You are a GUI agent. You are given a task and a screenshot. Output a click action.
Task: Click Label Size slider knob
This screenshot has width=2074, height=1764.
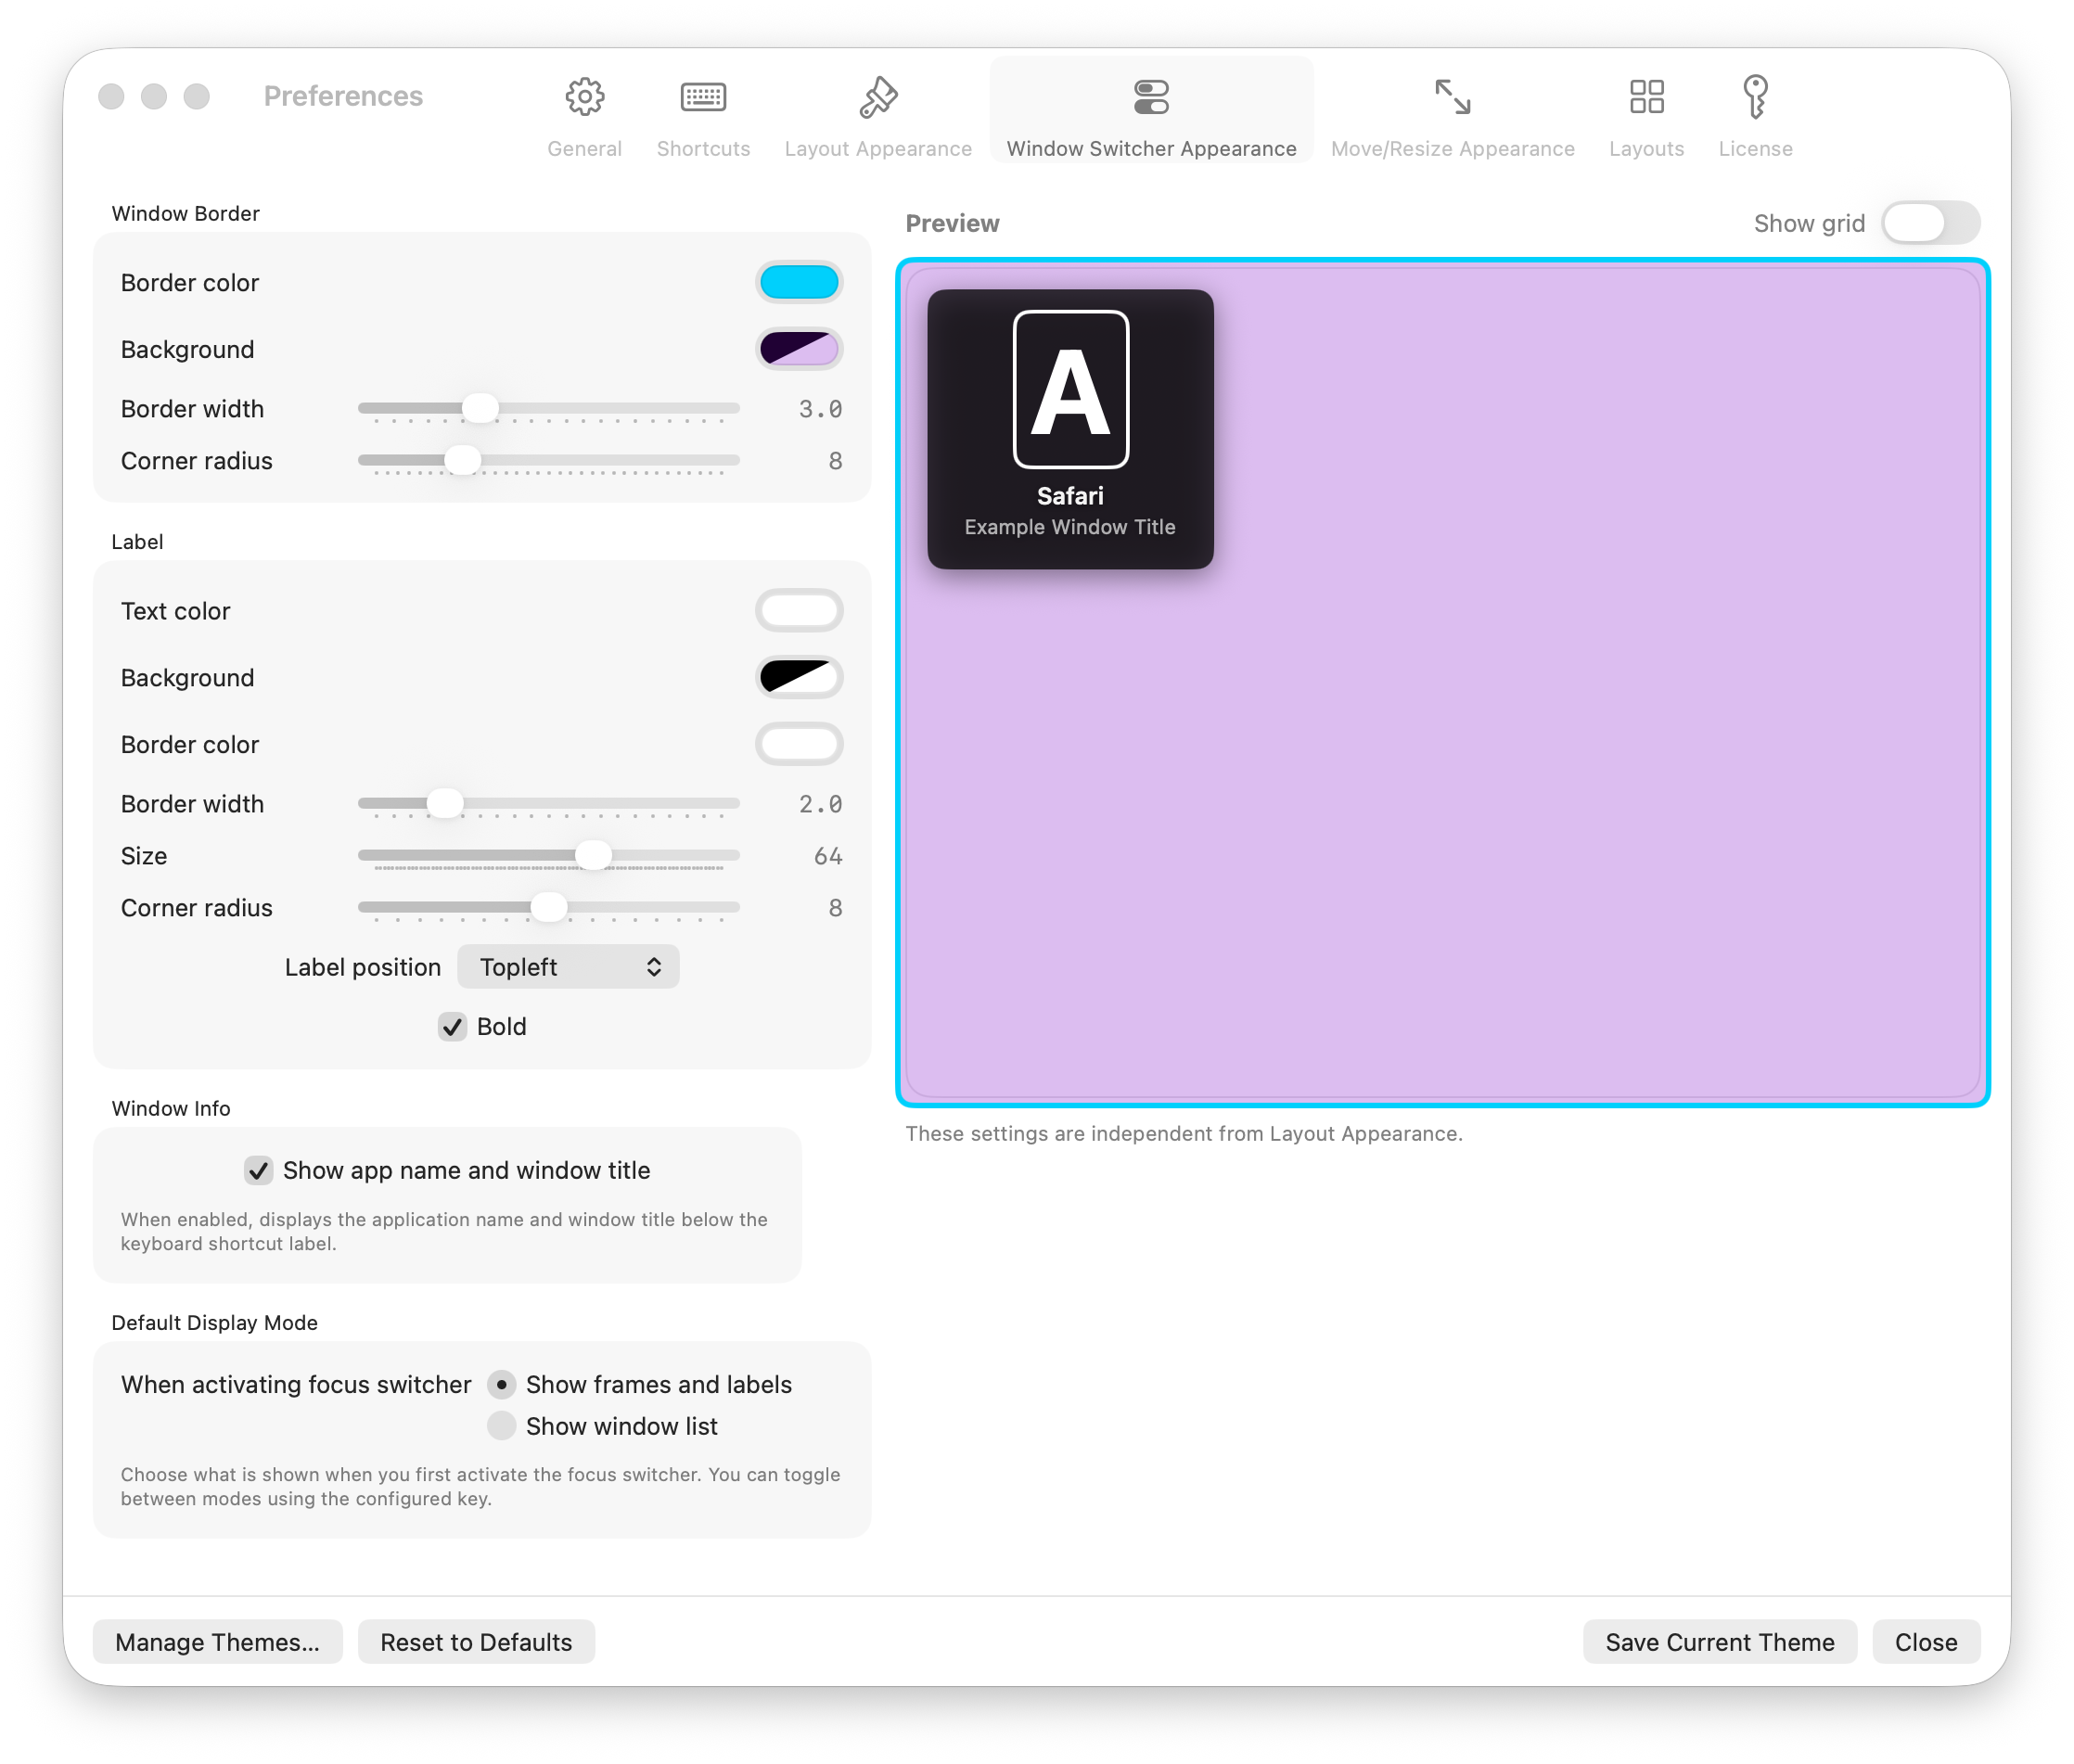[x=593, y=855]
